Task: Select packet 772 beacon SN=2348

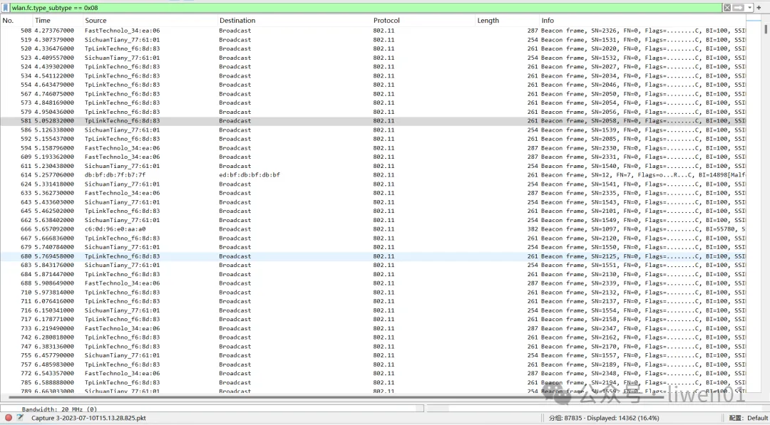Action: point(373,374)
